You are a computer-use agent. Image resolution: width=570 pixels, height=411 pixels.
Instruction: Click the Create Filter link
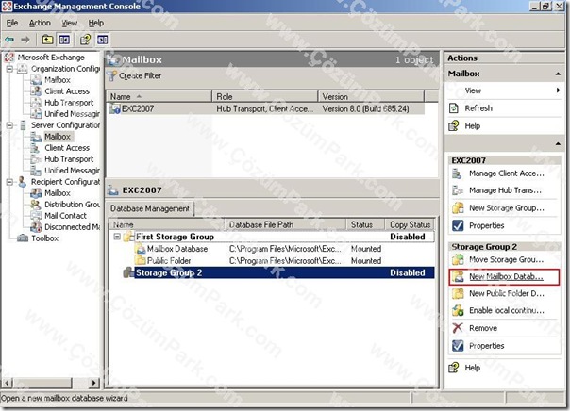pyautogui.click(x=140, y=75)
